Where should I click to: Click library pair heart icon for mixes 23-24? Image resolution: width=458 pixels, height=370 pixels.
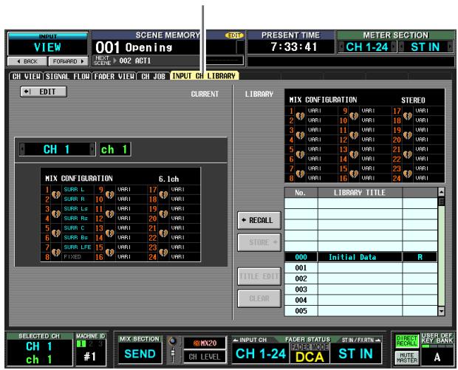click(408, 174)
